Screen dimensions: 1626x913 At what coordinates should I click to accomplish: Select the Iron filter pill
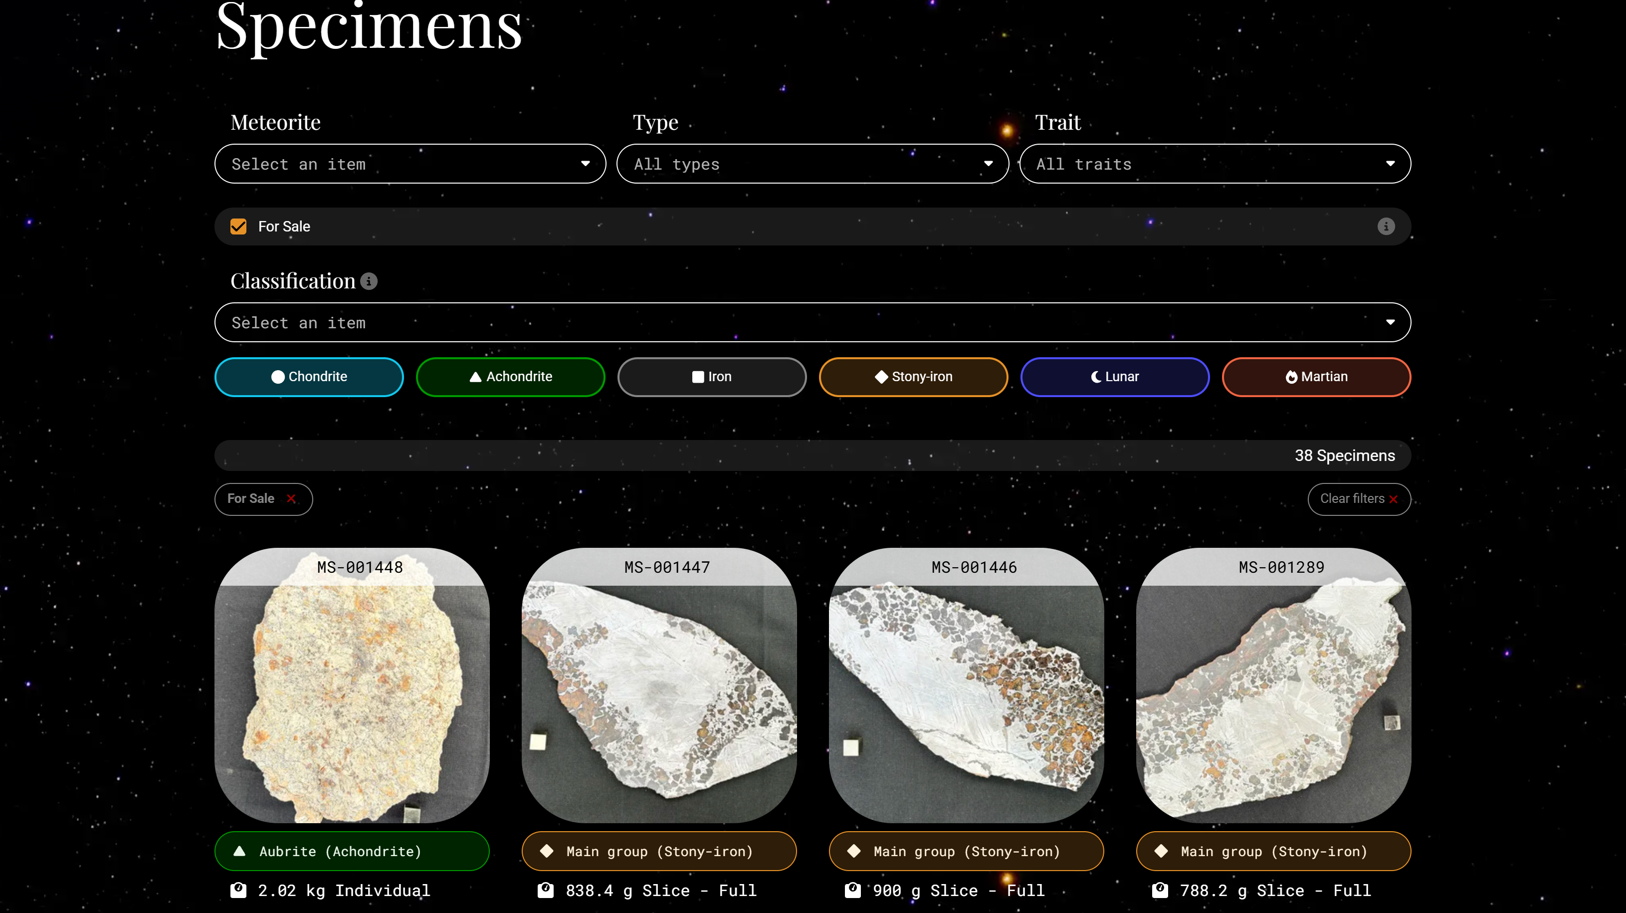pos(711,377)
